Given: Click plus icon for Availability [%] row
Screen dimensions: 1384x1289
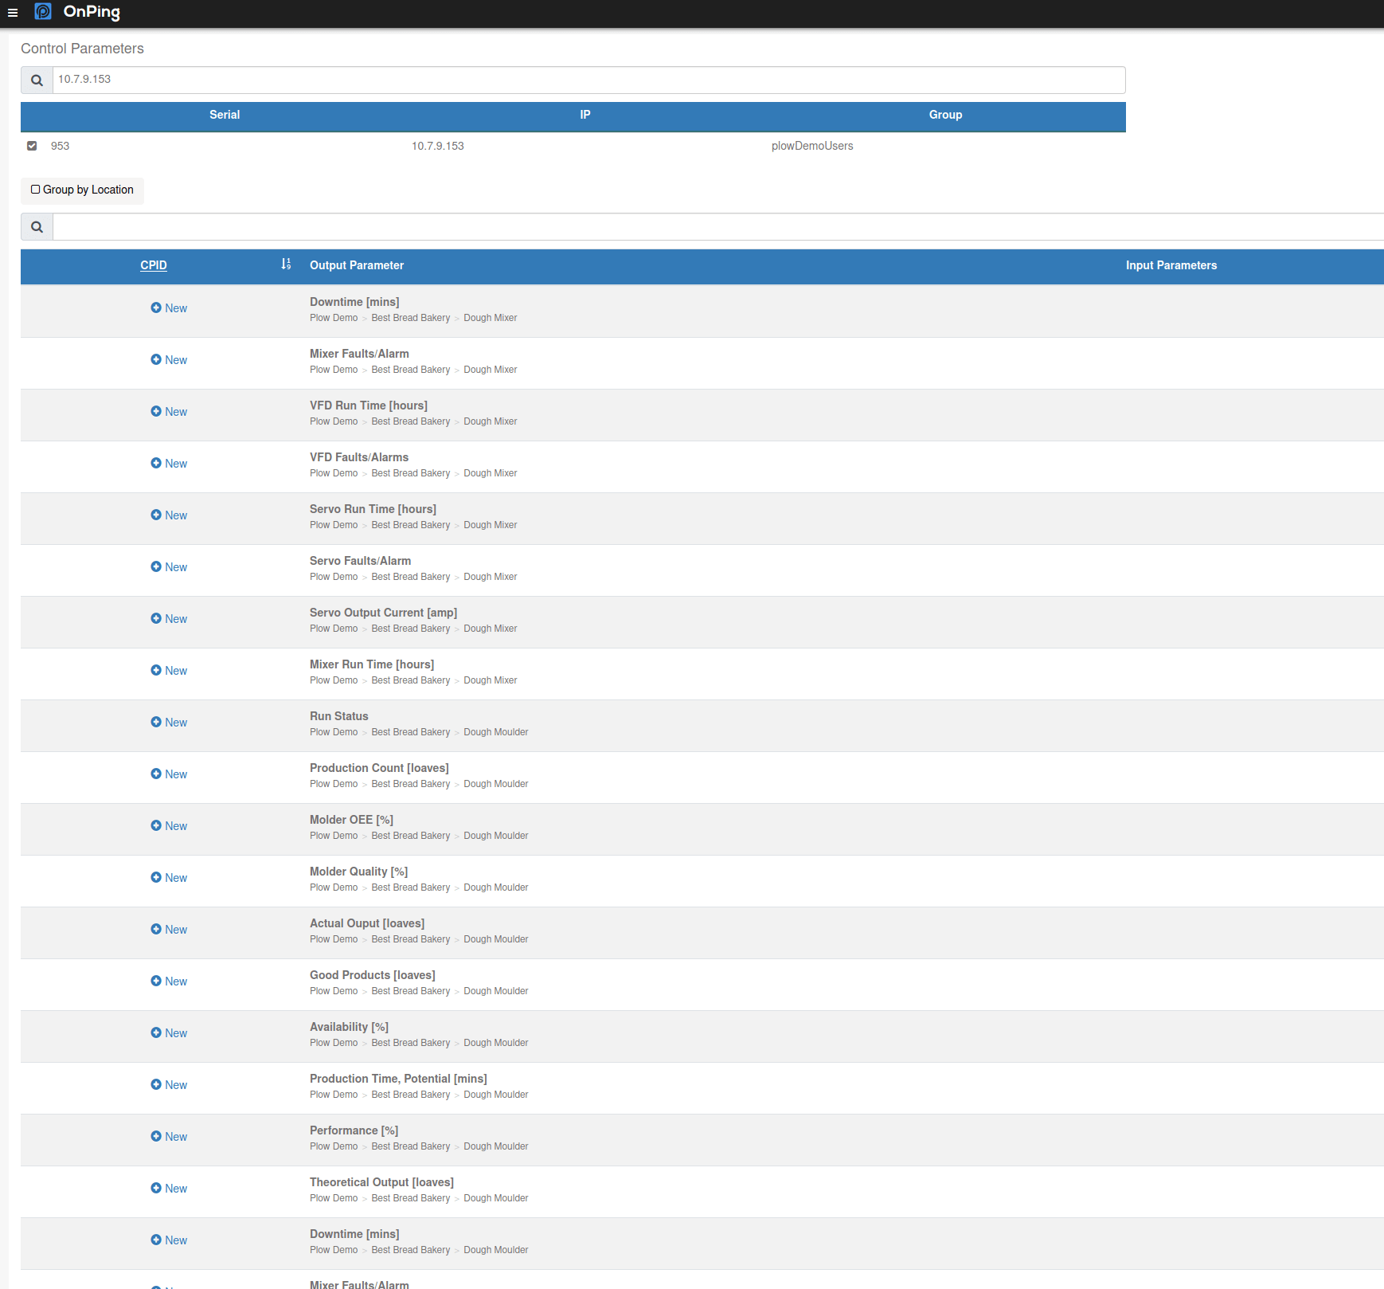Looking at the screenshot, I should coord(156,1032).
